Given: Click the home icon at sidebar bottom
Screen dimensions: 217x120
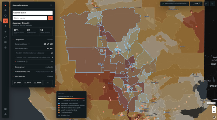Looking at the screenshot, I should pyautogui.click(x=5, y=114).
